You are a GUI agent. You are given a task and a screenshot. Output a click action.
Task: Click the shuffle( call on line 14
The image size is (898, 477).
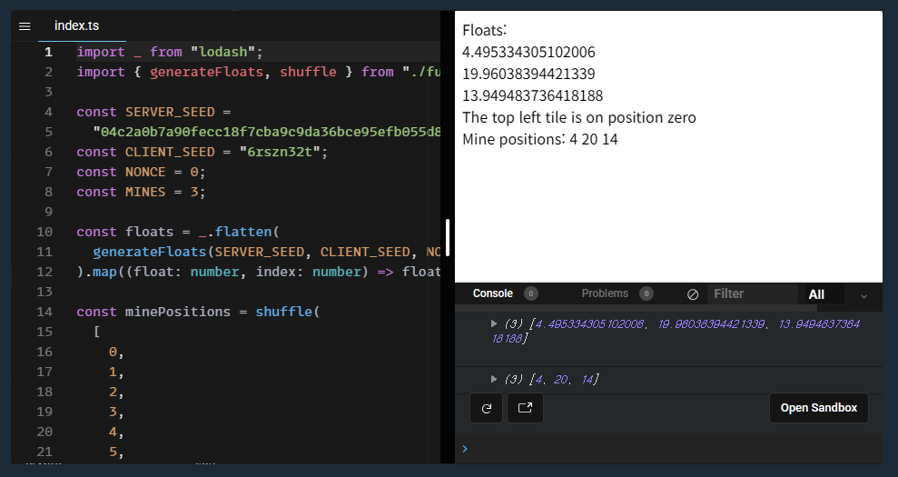point(288,312)
